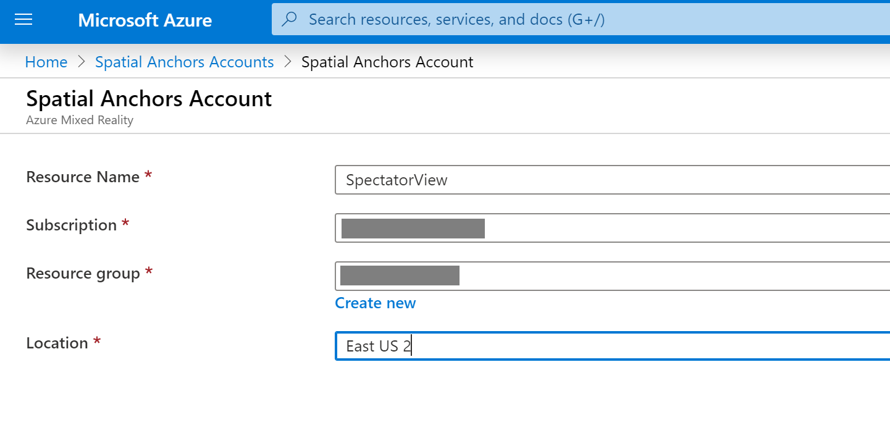This screenshot has width=890, height=425.
Task: Click the search magnifier icon
Action: click(x=289, y=20)
